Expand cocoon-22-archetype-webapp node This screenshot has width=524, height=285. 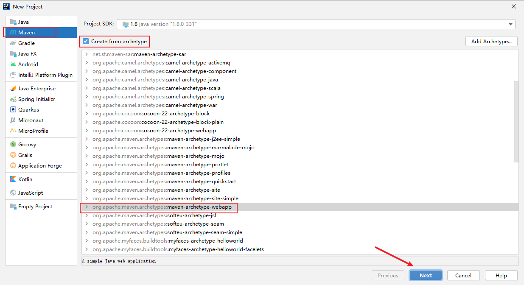pos(87,131)
